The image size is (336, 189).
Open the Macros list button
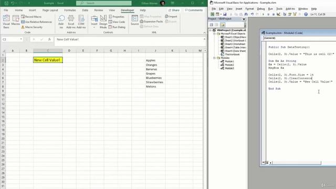click(x=15, y=20)
